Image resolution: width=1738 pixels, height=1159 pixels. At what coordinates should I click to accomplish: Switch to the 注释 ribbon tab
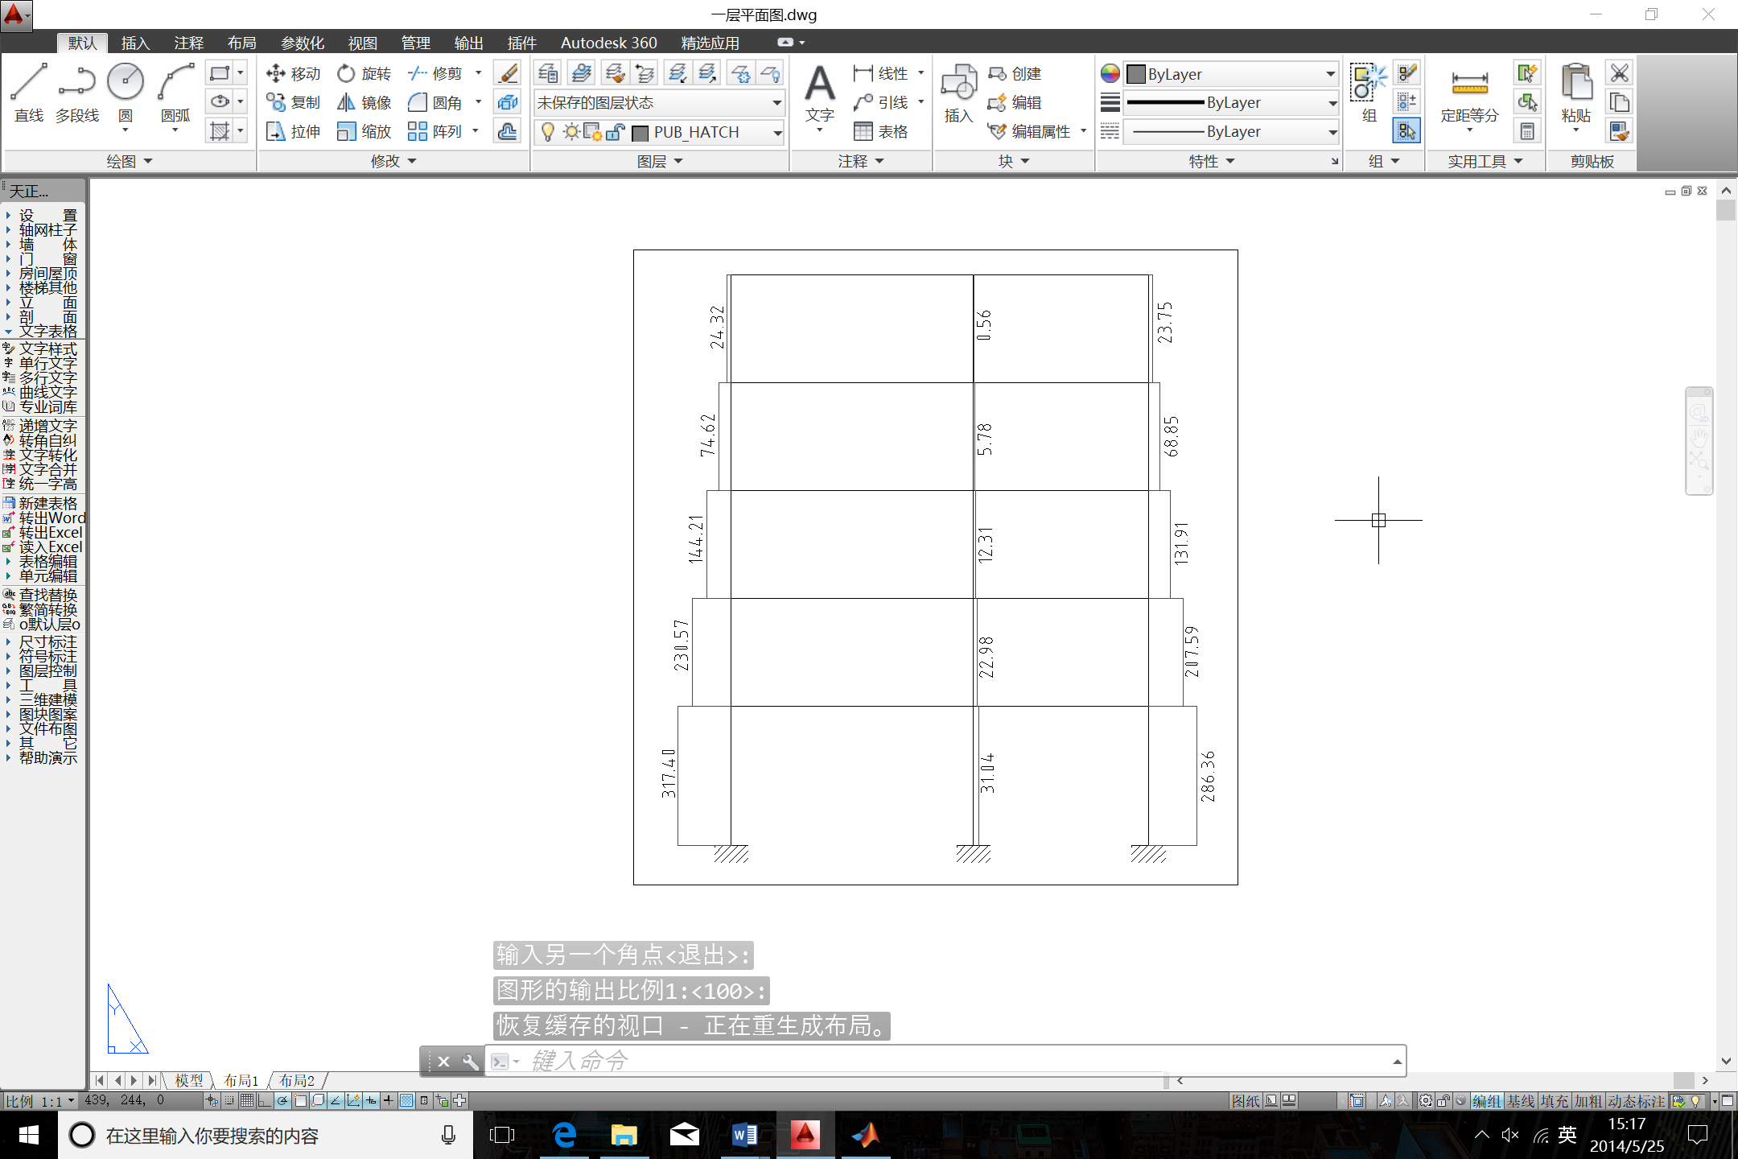coord(188,43)
